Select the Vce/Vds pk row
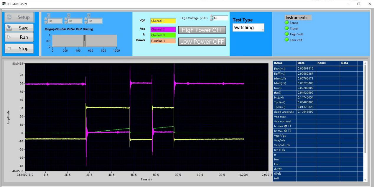374x187 pixels. point(318,145)
